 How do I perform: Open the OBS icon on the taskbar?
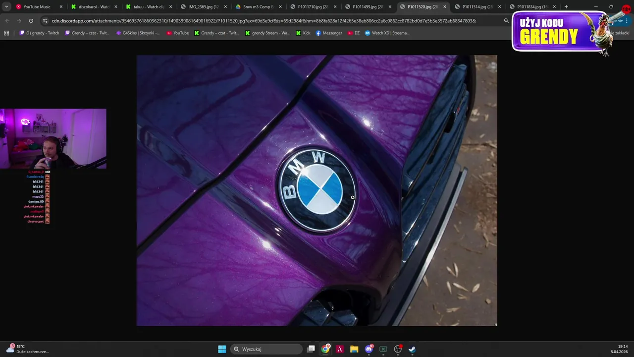(398, 349)
